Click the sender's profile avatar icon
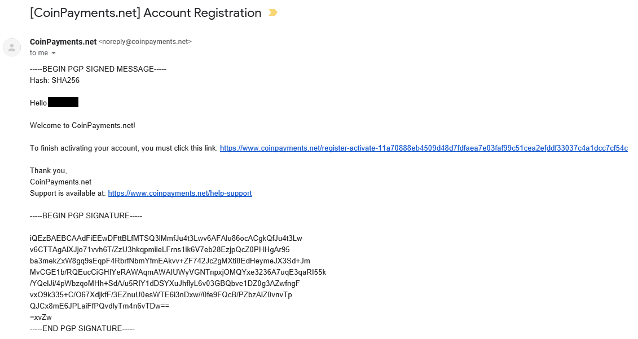The width and height of the screenshot is (638, 339). (12, 47)
